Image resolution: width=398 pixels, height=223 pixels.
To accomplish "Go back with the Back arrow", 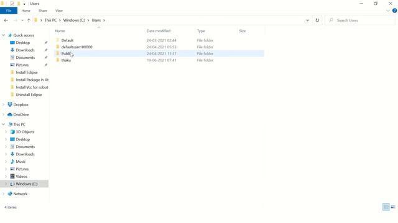I will click(x=6, y=20).
